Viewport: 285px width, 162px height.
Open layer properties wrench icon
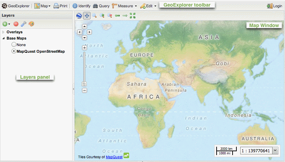(x=24, y=24)
